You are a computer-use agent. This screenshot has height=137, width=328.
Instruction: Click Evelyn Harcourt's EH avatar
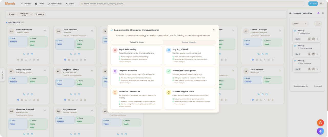pos(58,111)
